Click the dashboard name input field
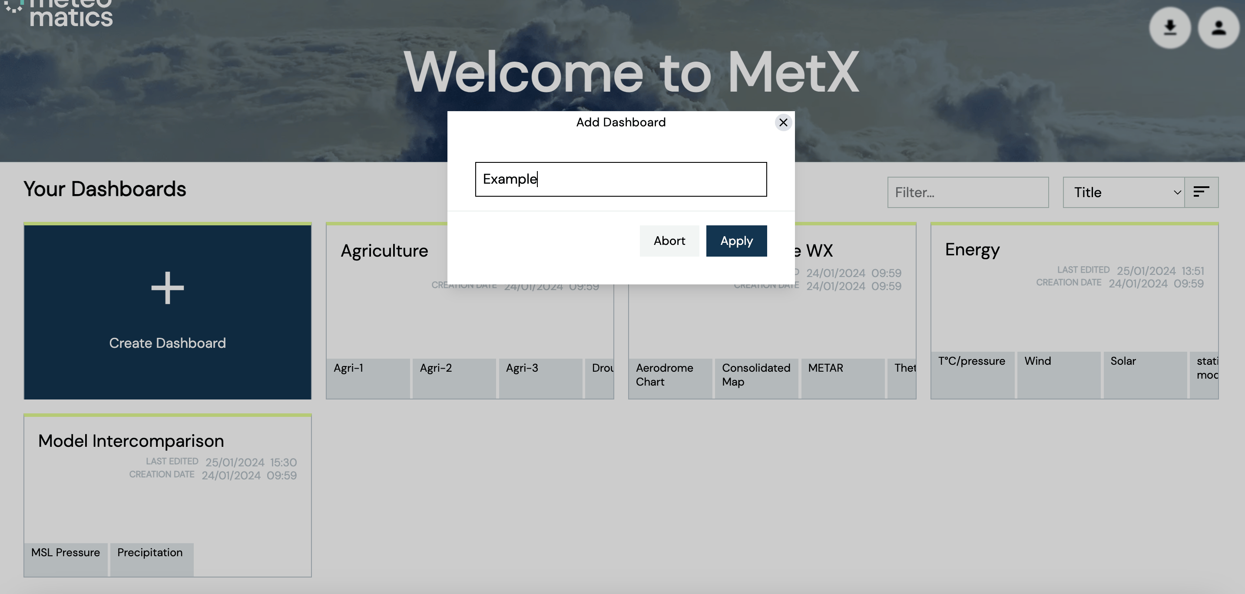1245x594 pixels. [x=621, y=179]
